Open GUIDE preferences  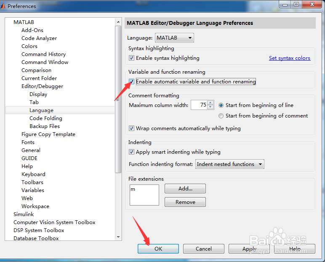point(29,158)
